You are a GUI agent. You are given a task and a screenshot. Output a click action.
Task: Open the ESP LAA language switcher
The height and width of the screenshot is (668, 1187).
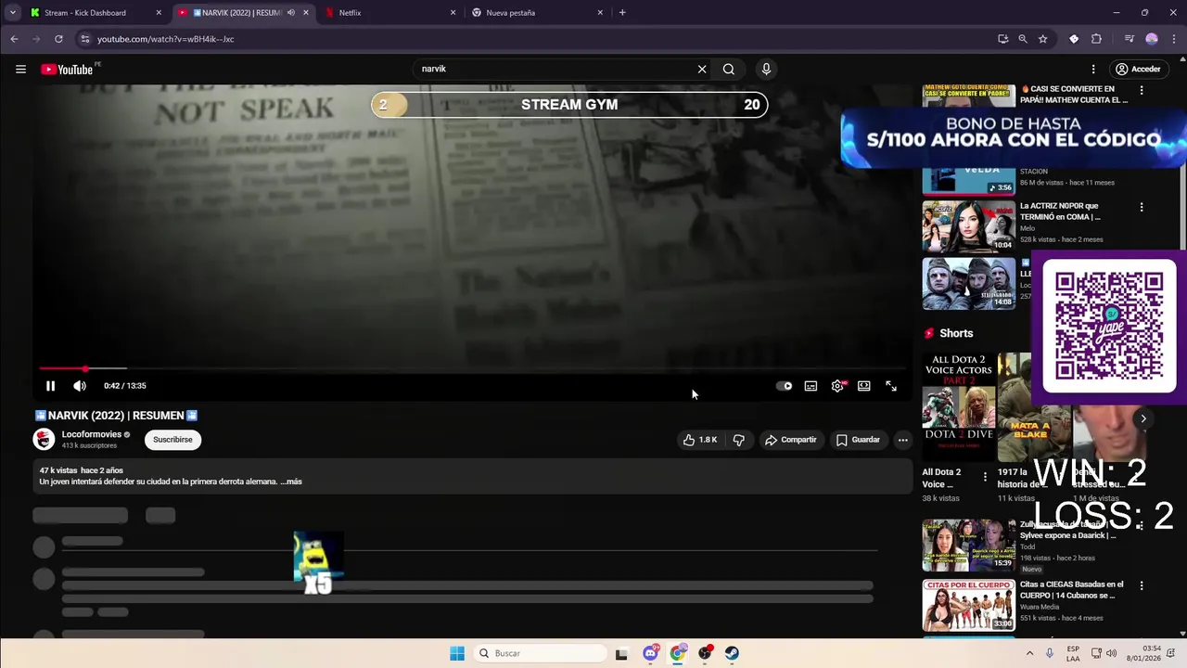1073,653
